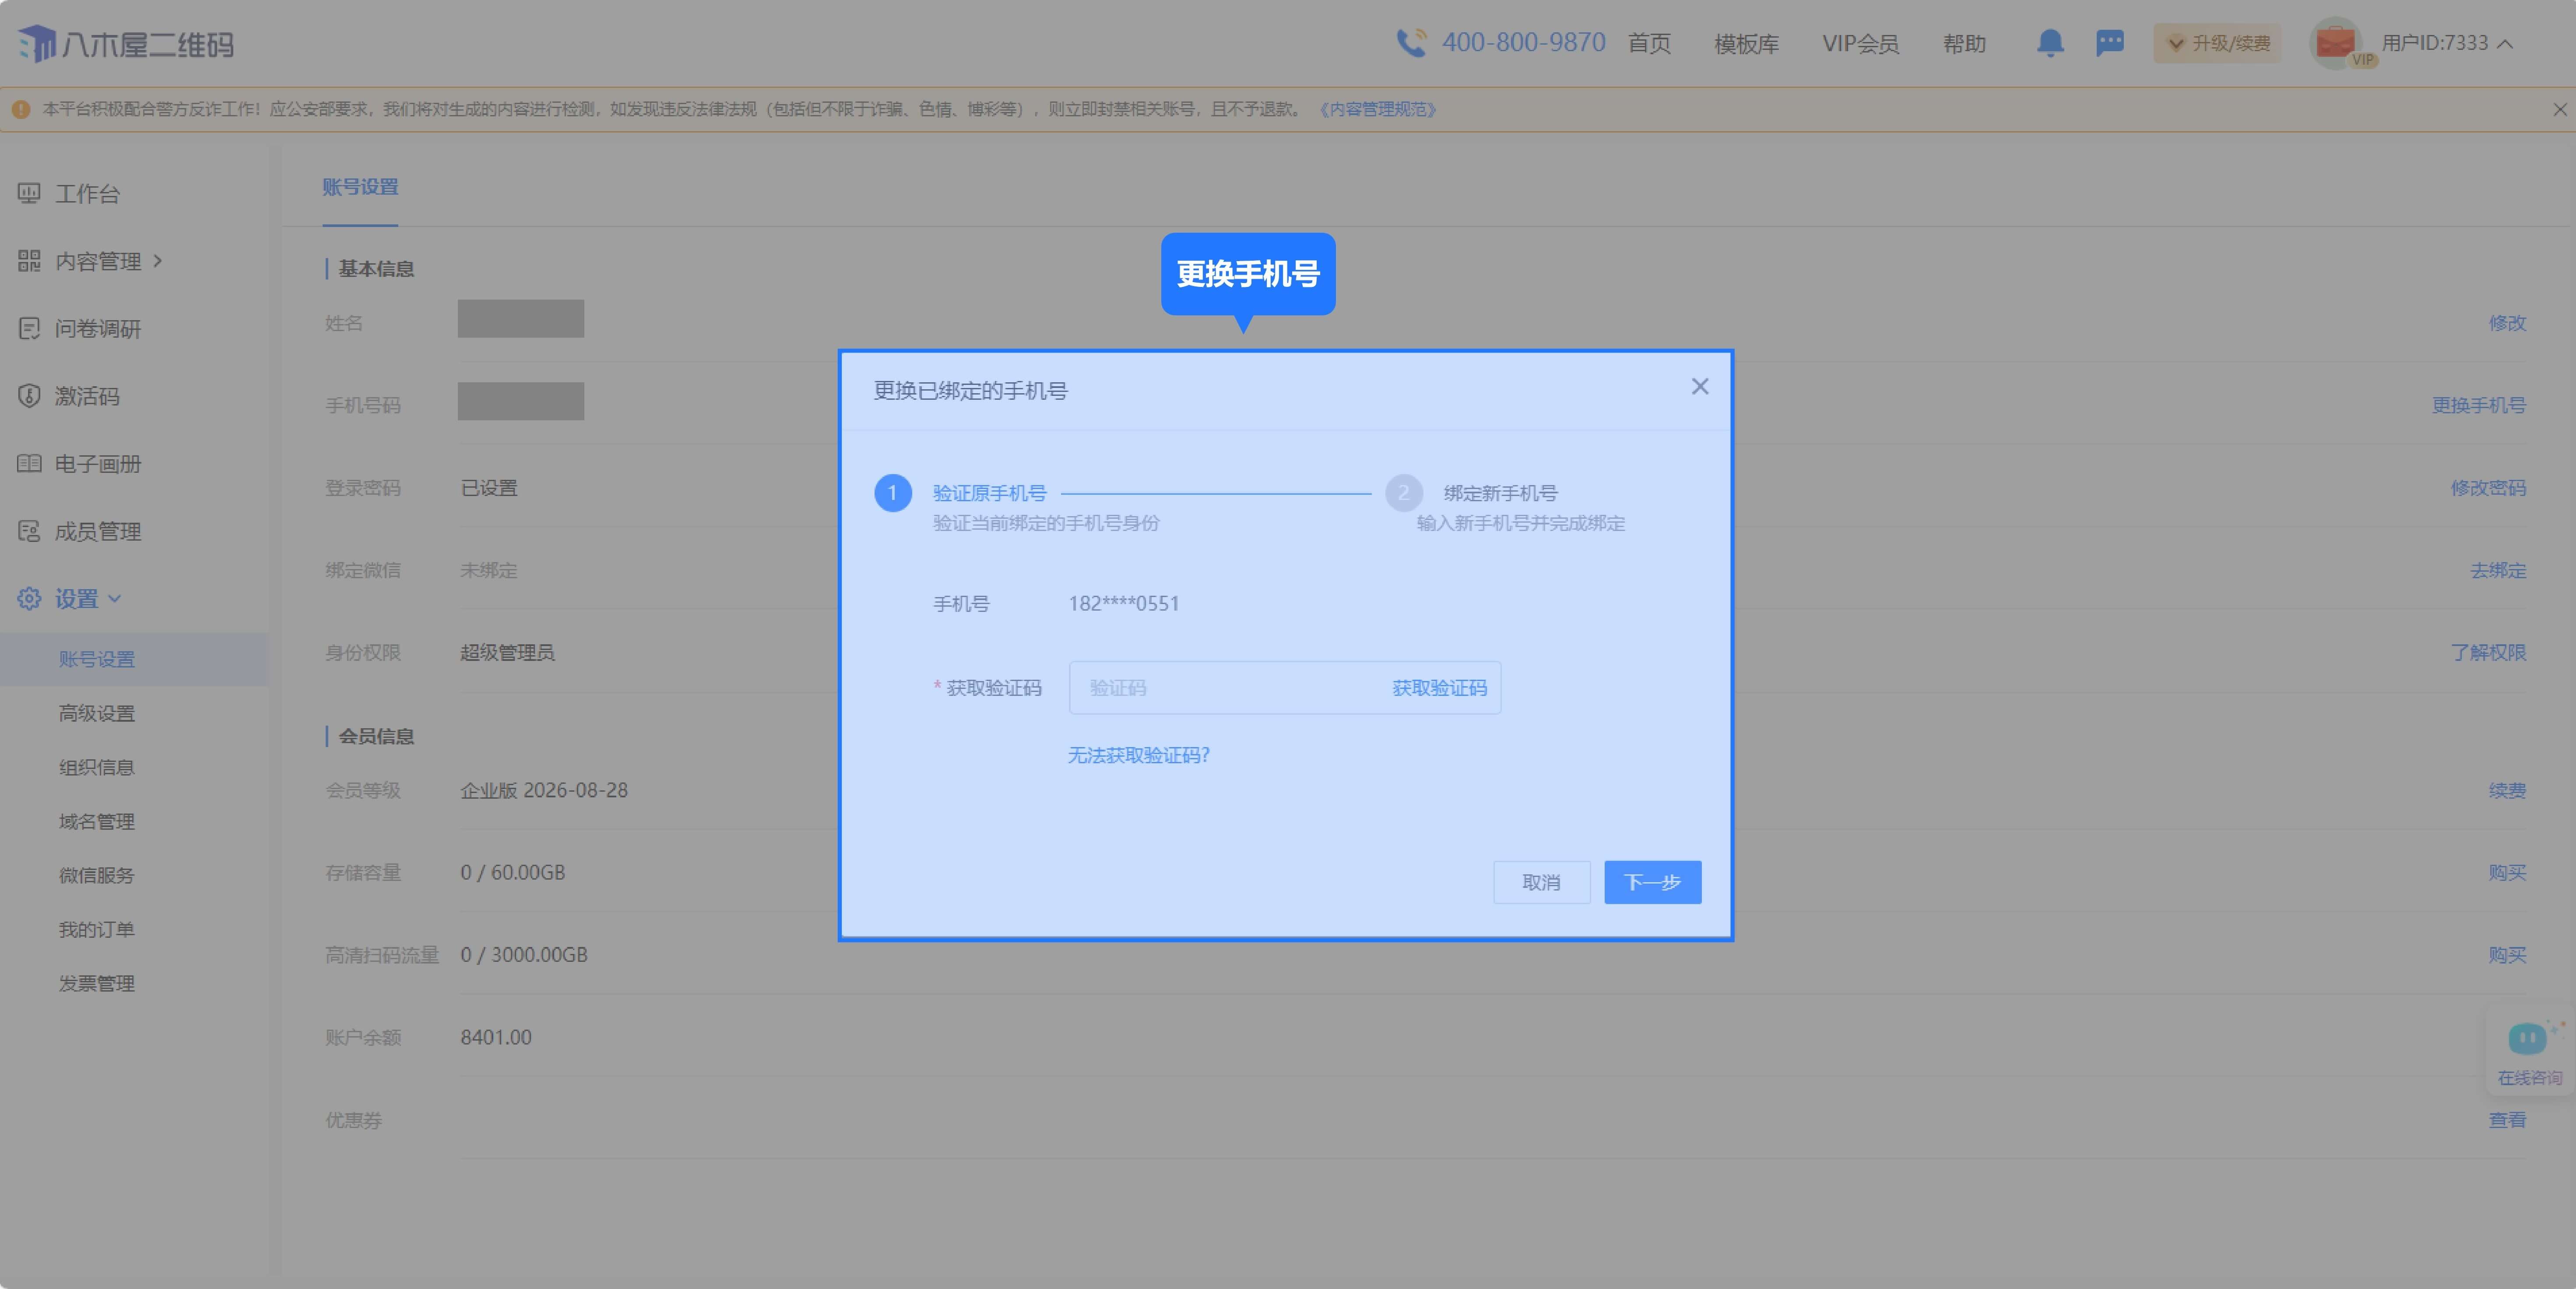The image size is (2576, 1289).
Task: Dismiss the orange anti-fraud notice banner
Action: tap(2559, 109)
